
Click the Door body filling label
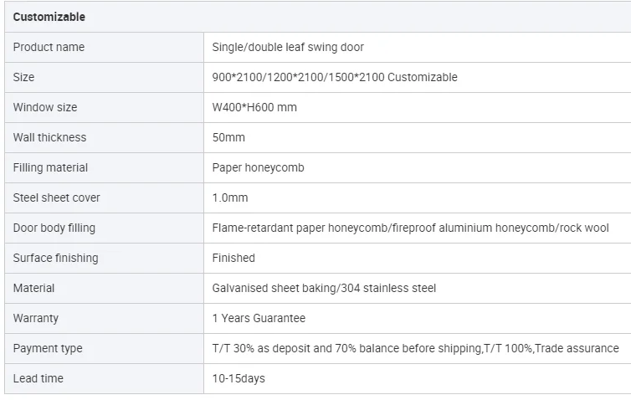coord(54,228)
